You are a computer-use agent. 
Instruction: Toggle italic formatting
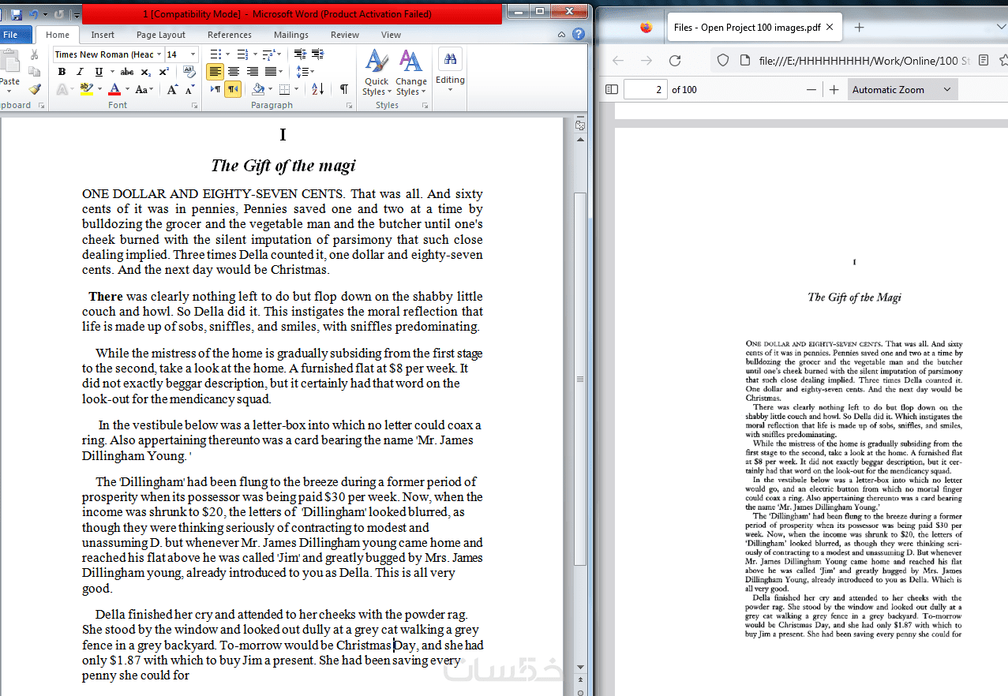point(80,72)
